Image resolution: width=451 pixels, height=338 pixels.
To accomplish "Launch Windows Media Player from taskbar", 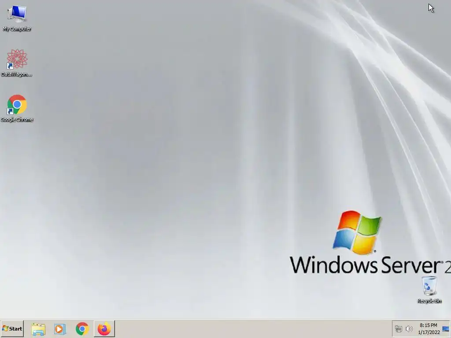I will [60, 329].
